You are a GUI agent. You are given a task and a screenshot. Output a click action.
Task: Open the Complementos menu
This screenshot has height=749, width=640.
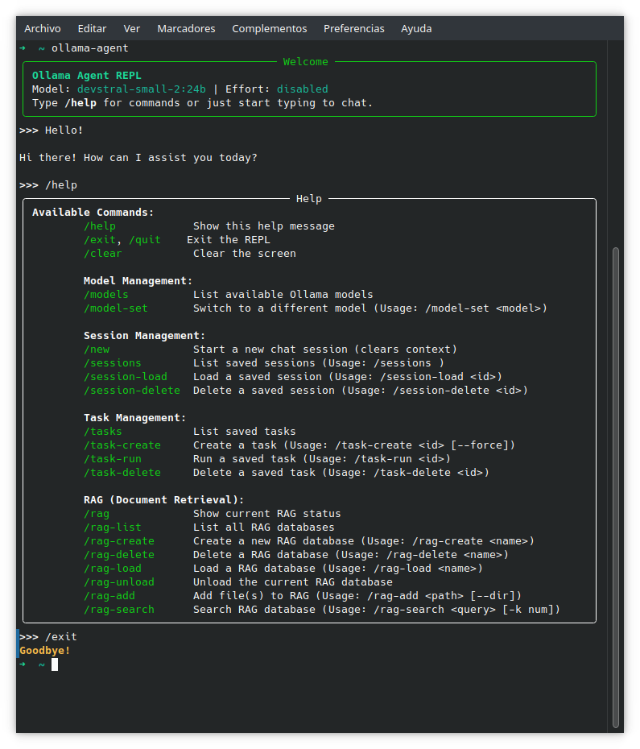(270, 28)
